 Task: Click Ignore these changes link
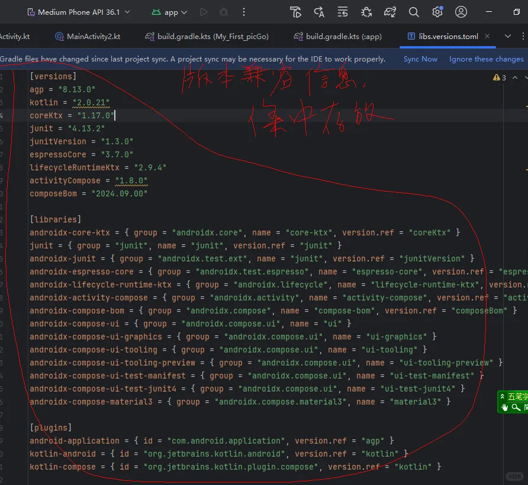point(486,59)
